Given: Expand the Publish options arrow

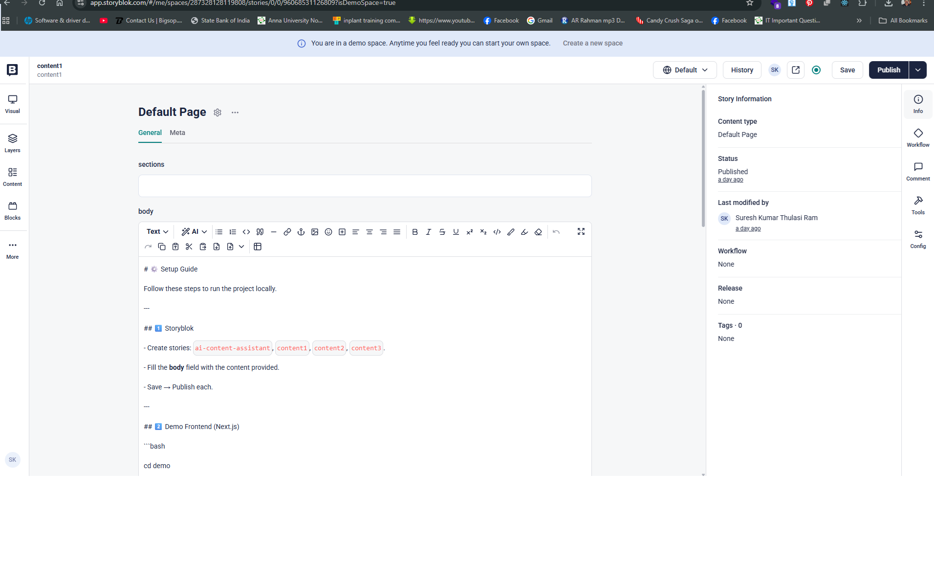Looking at the screenshot, I should click(918, 70).
